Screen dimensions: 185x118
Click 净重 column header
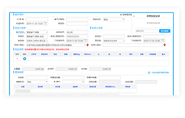[x=142, y=54]
